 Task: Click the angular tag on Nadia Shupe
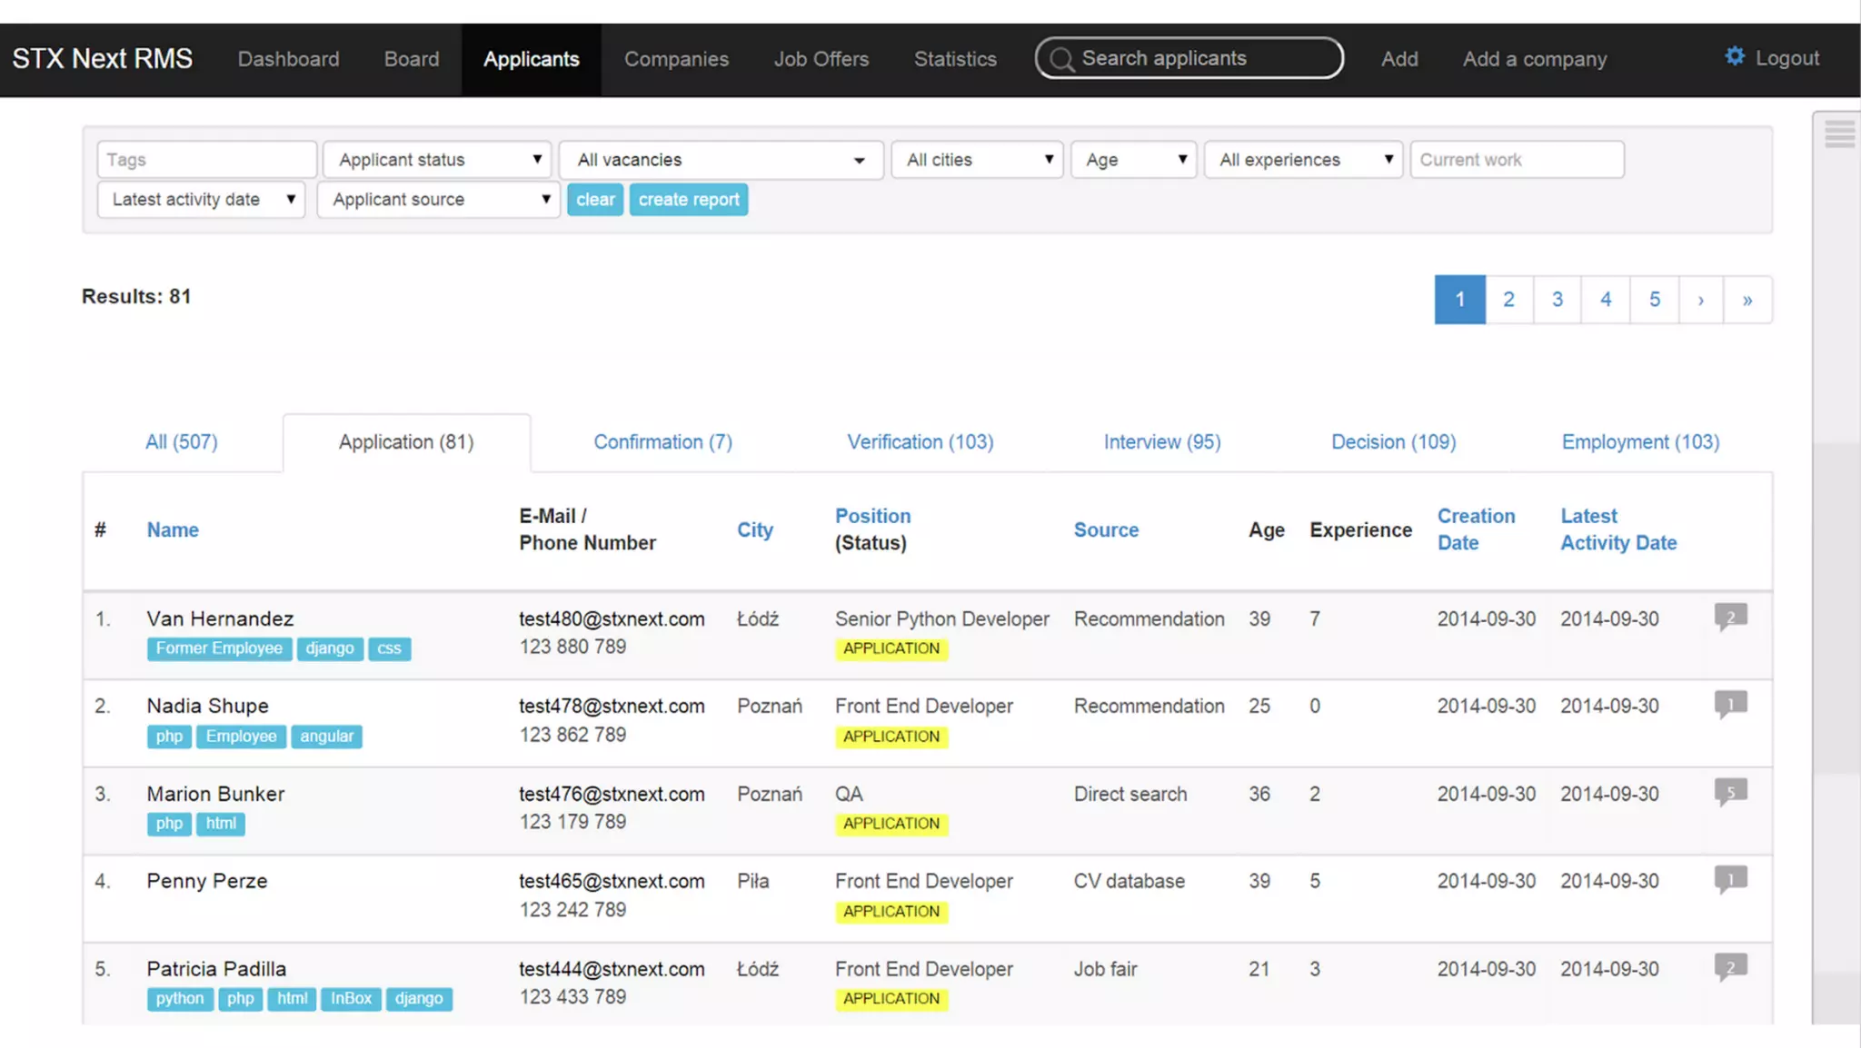326,737
